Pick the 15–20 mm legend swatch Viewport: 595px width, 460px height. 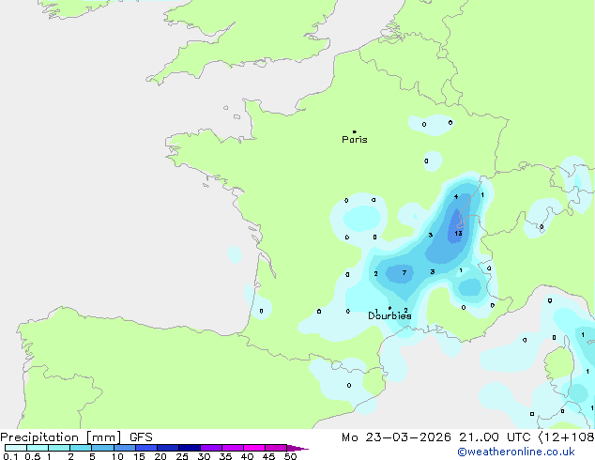point(146,448)
